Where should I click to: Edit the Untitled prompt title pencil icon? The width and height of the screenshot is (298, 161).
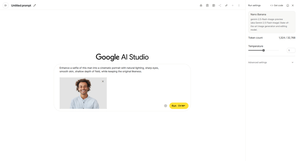click(34, 5)
